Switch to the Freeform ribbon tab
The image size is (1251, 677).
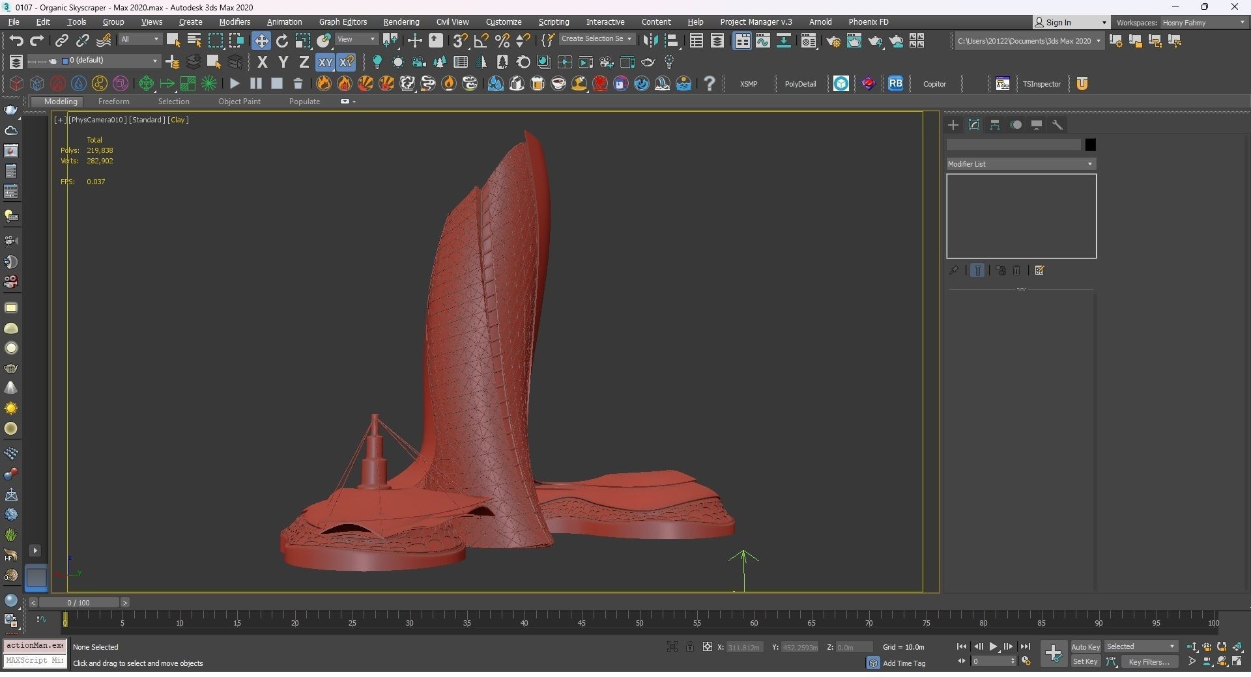click(113, 102)
